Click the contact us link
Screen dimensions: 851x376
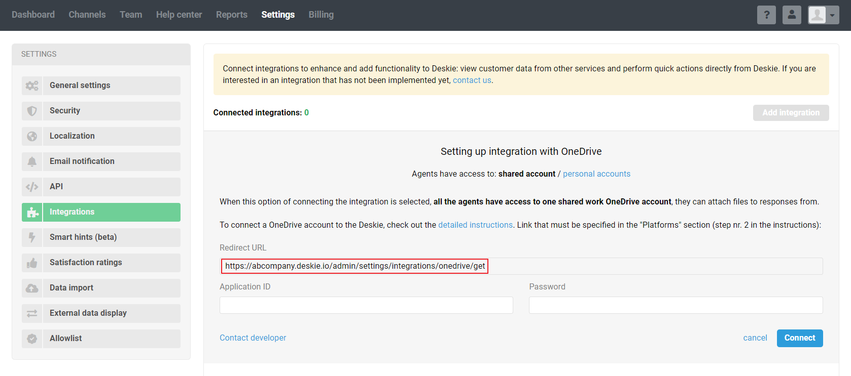point(472,80)
